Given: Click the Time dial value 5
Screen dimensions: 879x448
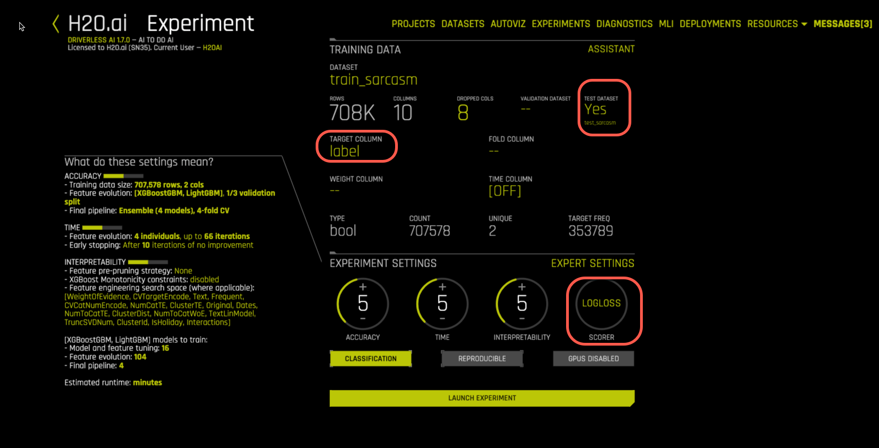Looking at the screenshot, I should coord(442,303).
